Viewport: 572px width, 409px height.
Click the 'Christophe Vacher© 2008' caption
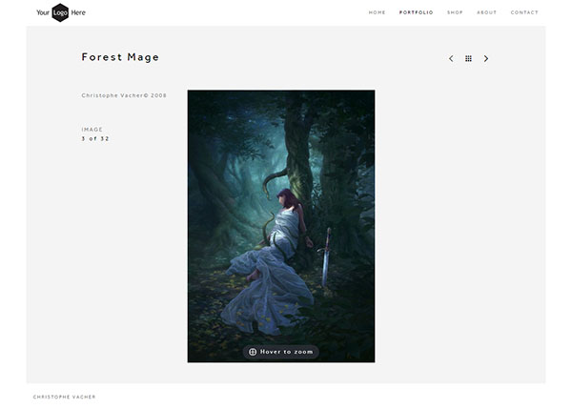124,95
